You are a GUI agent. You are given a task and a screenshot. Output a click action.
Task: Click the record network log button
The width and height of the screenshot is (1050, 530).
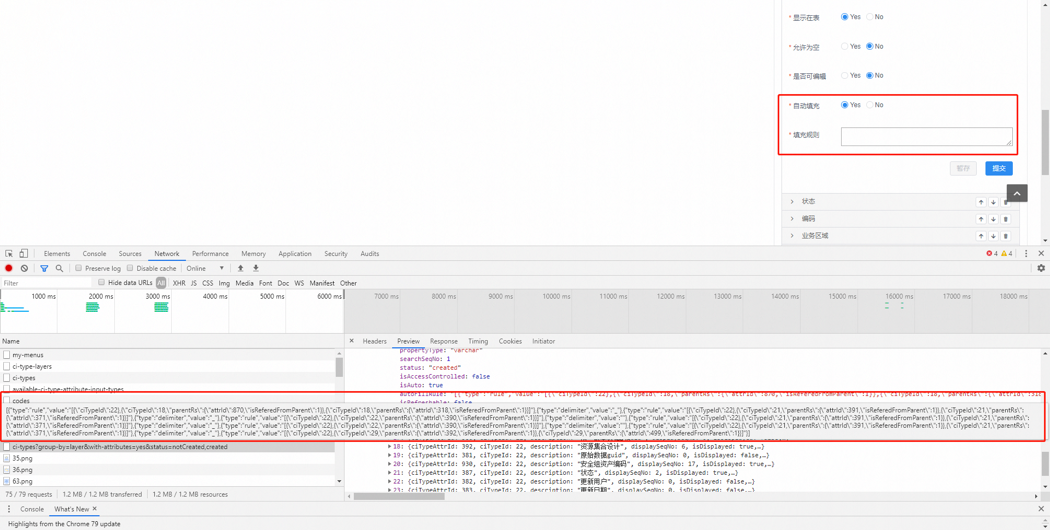point(8,268)
